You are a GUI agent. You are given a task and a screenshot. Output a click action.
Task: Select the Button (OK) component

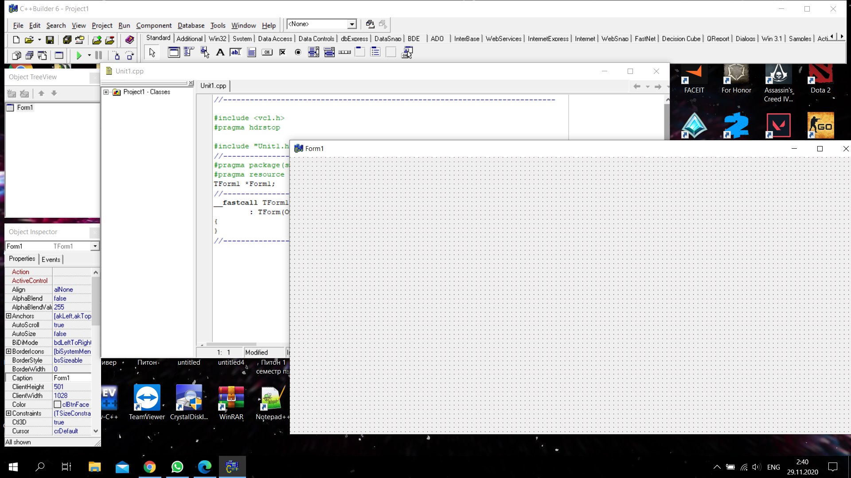pyautogui.click(x=267, y=52)
